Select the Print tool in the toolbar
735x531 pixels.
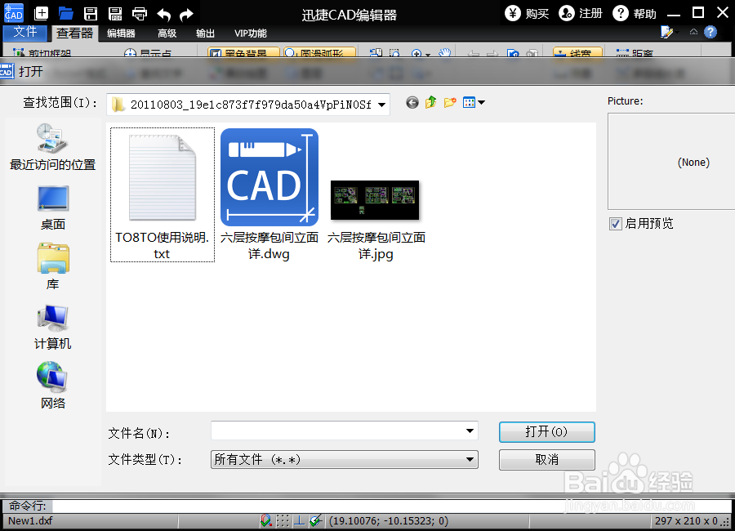139,12
